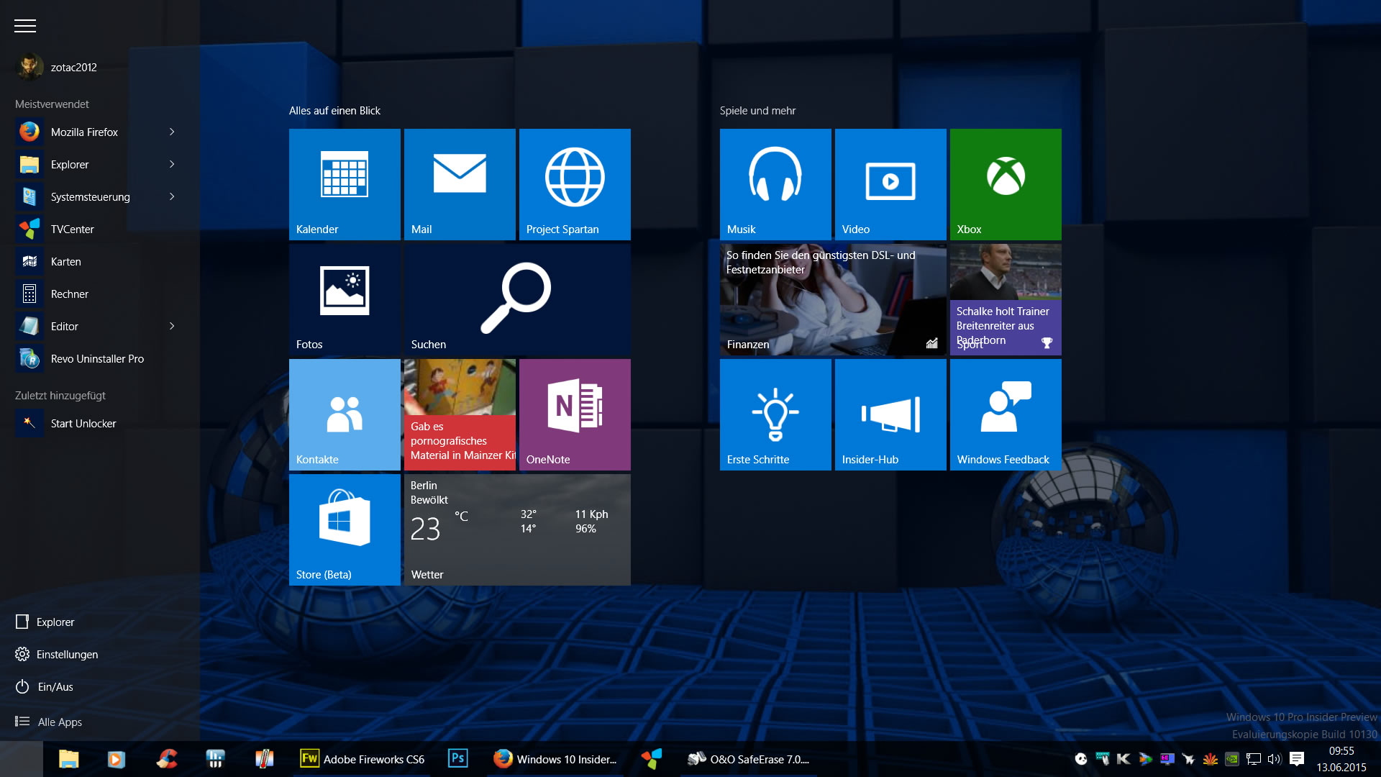Expand Mozilla Firefox jump list arrow

click(x=172, y=132)
